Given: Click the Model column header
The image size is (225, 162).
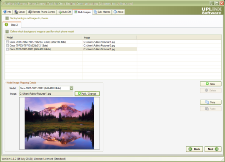Looking at the screenshot, I should [43, 37].
